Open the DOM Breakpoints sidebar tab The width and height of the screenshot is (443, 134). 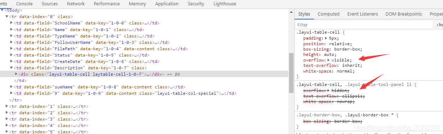pyautogui.click(x=403, y=14)
